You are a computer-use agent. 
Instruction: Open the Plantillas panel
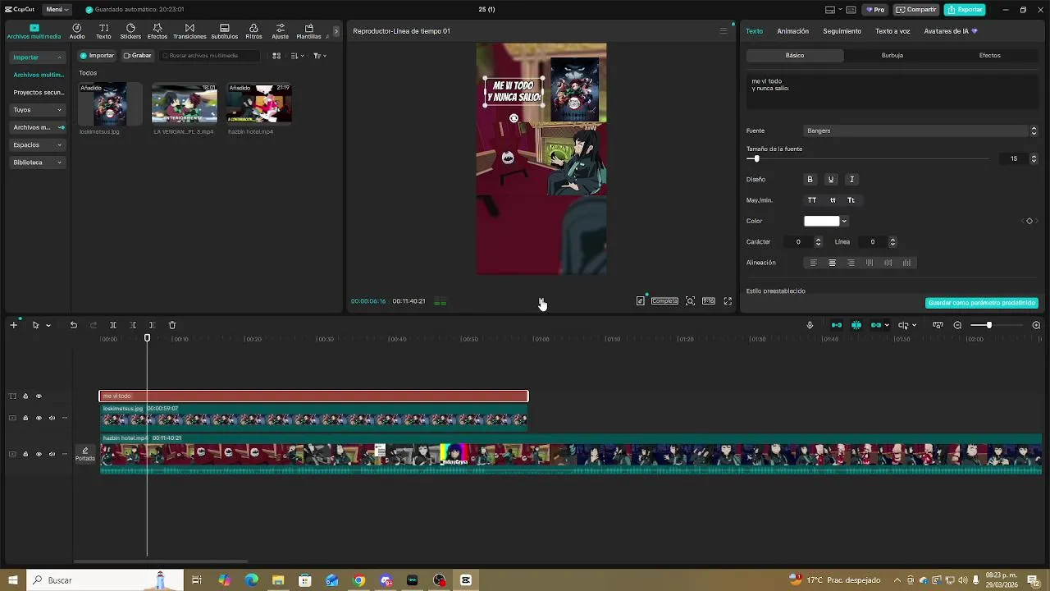308,31
